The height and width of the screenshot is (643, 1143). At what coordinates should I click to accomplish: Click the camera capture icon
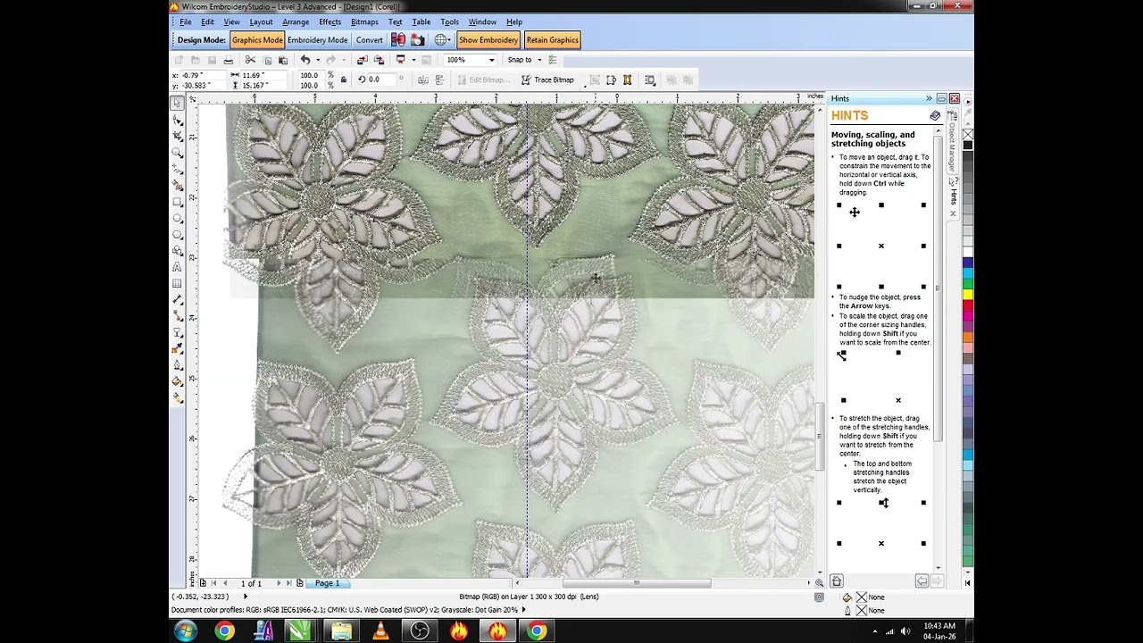(x=418, y=39)
